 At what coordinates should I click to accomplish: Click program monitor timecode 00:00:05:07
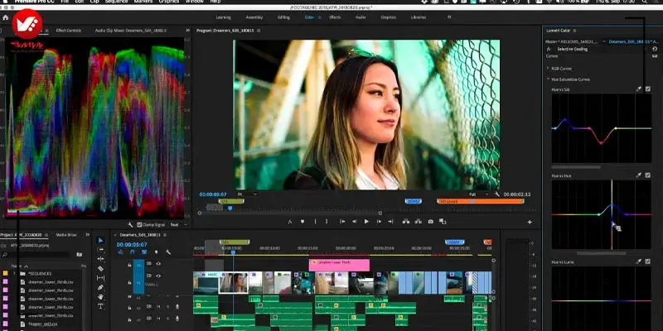tap(213, 194)
